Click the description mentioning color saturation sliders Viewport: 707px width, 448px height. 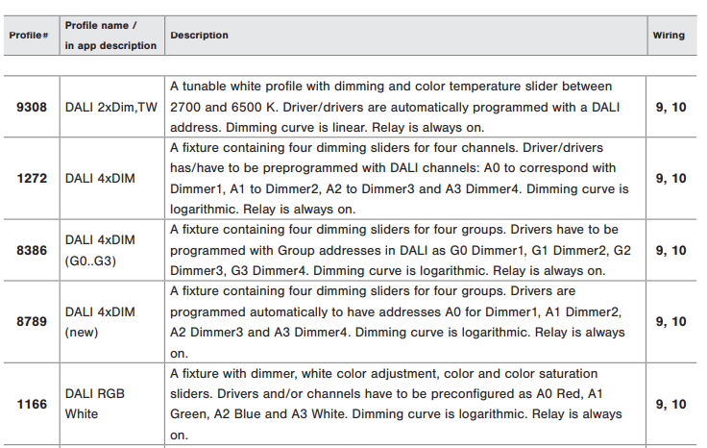[396, 404]
